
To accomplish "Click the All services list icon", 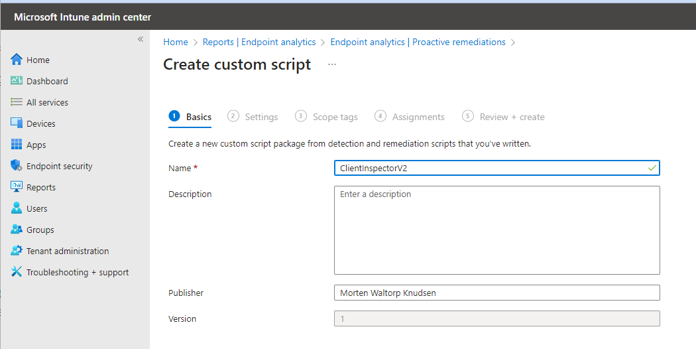I will pos(17,102).
